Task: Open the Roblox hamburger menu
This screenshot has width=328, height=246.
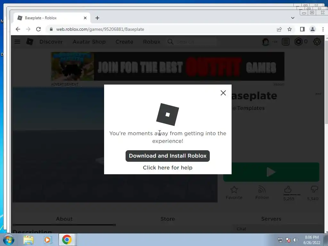Action: pos(17,42)
